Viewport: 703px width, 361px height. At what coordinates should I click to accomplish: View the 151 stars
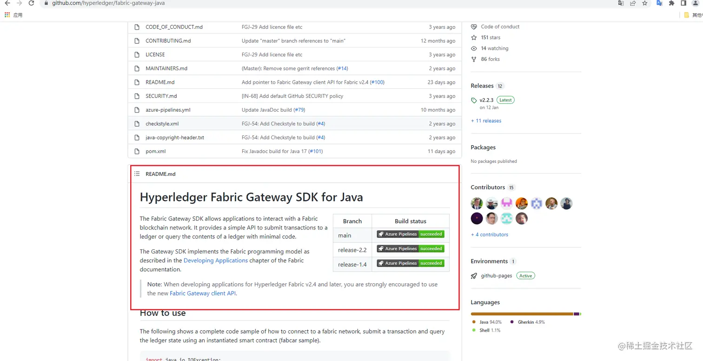click(x=491, y=37)
